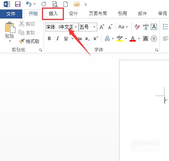169x161 pixels.
Task: Toggle underline formatting
Action: [66, 39]
